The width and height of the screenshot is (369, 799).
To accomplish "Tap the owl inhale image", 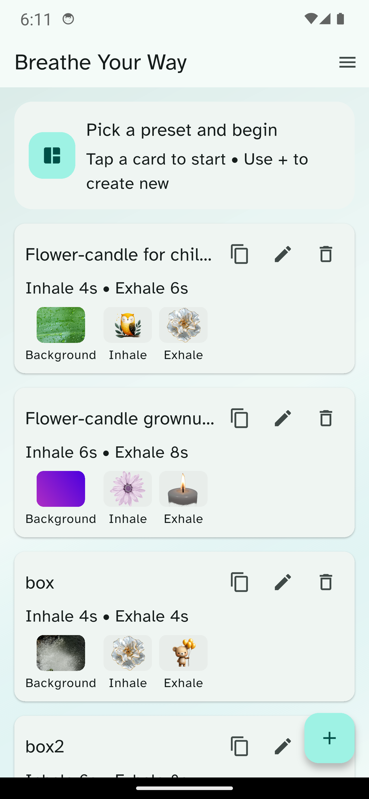I will 128,325.
